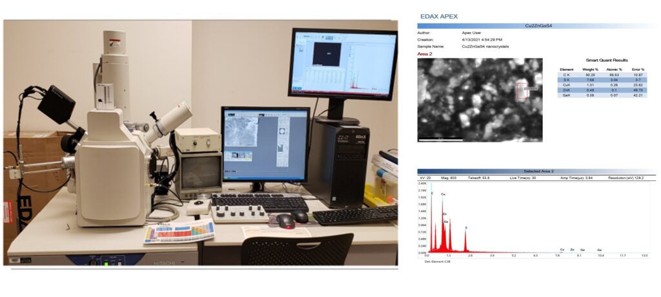Click the sulfur S peak label in spectrum
Viewport: 661px width, 297px height.
[466, 227]
